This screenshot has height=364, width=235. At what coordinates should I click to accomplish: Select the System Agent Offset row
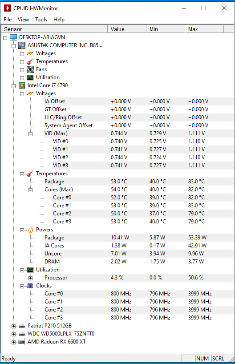(138, 125)
